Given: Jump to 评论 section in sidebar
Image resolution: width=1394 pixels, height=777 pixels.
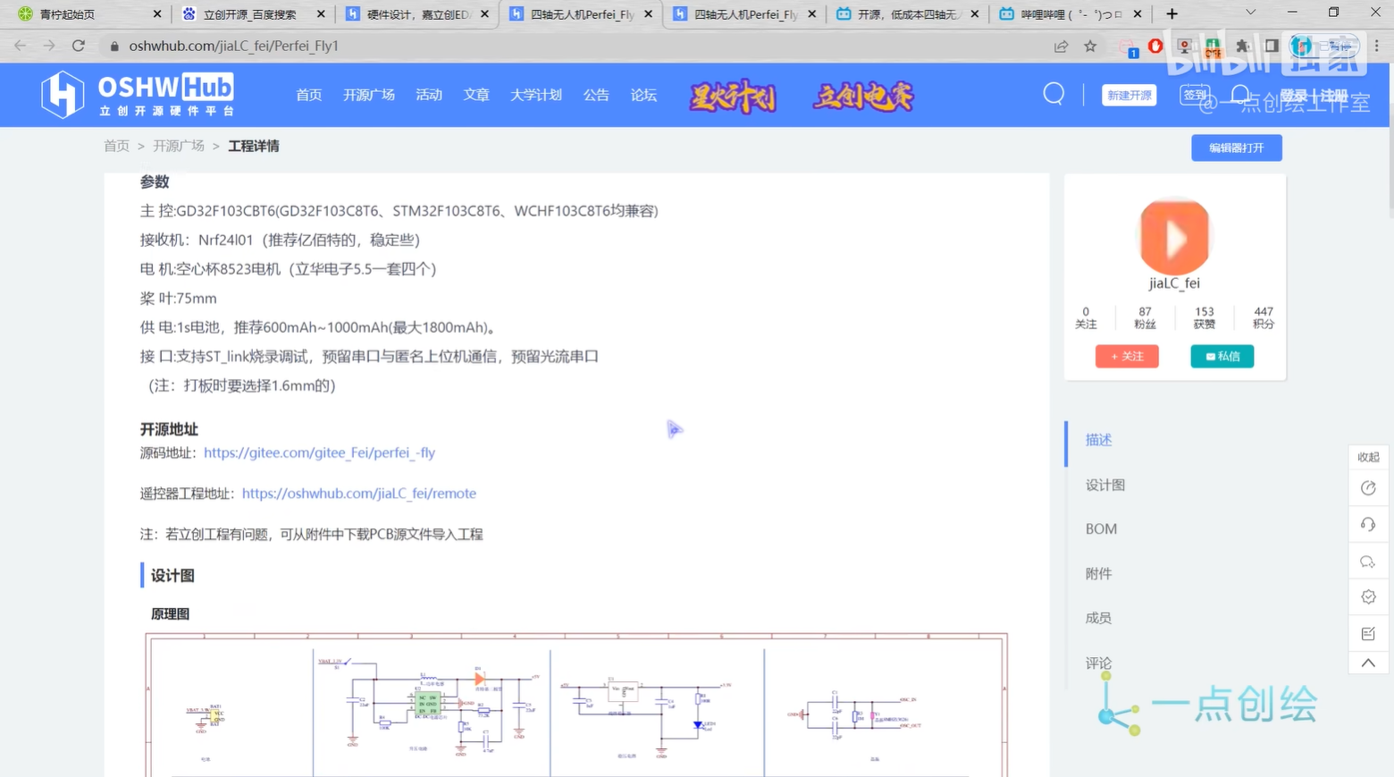Looking at the screenshot, I should pos(1098,663).
